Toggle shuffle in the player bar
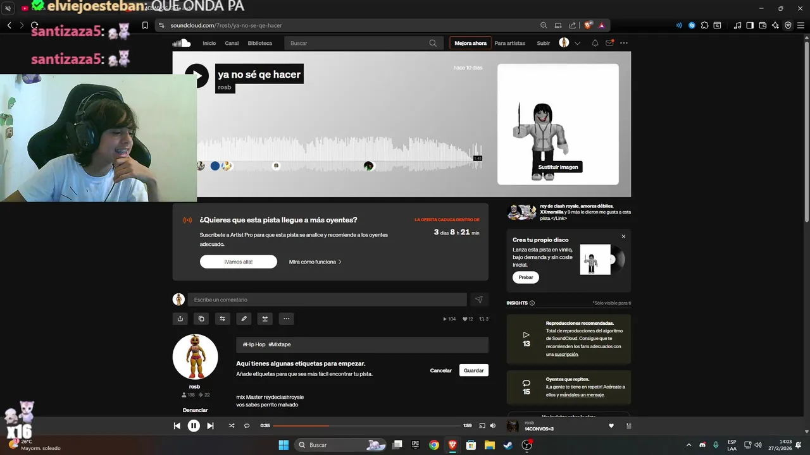Image resolution: width=810 pixels, height=455 pixels. pos(232,426)
